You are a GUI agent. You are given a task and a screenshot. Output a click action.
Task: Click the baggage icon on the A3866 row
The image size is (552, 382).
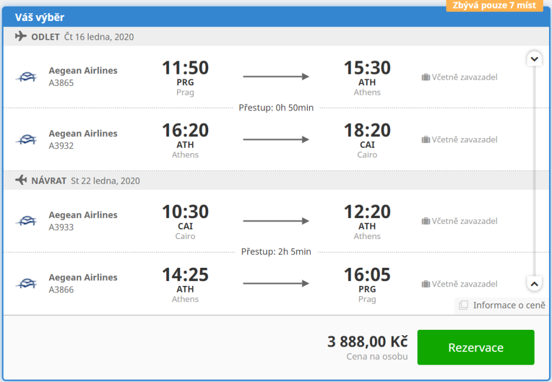(425, 283)
